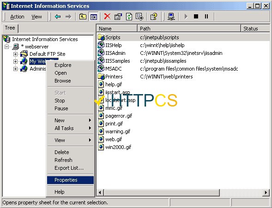The width and height of the screenshot is (272, 208).
Task: Sort by the Status column header
Action: tap(255, 29)
